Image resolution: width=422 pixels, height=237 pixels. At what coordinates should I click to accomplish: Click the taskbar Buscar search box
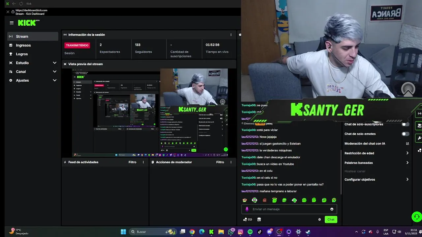(152, 232)
